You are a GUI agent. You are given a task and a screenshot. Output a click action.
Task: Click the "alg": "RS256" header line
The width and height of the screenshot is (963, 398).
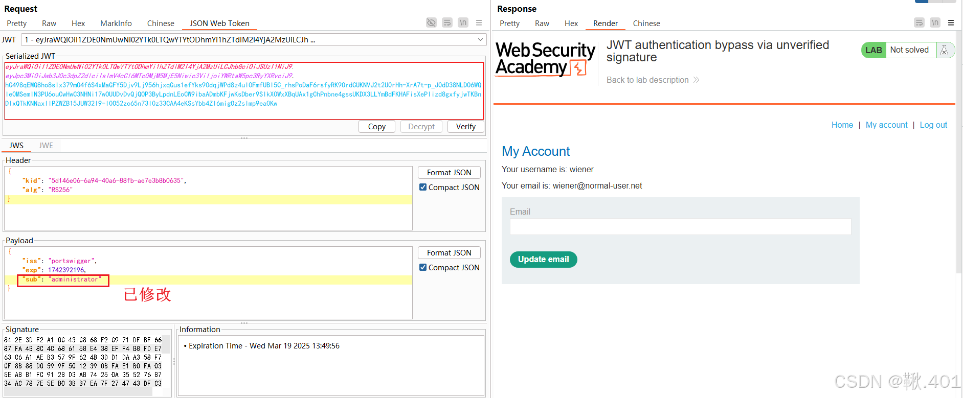(47, 190)
